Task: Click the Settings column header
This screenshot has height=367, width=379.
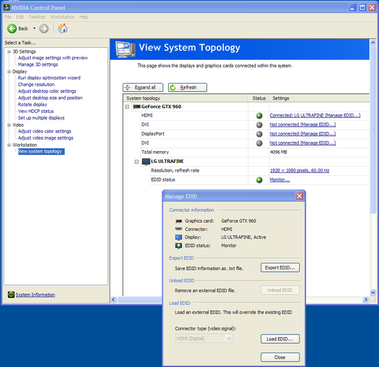Action: pos(320,98)
